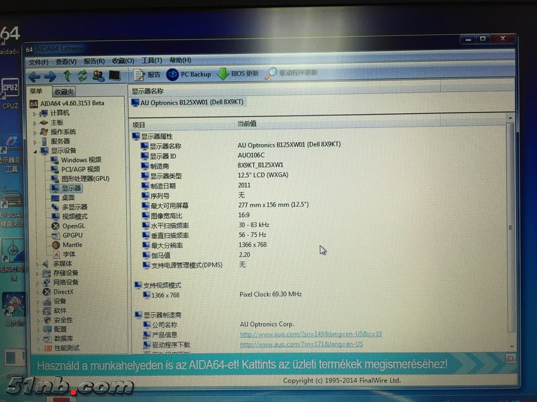This screenshot has height=402, width=537.
Task: Click the blue Forward arrow icon
Action: (50, 76)
